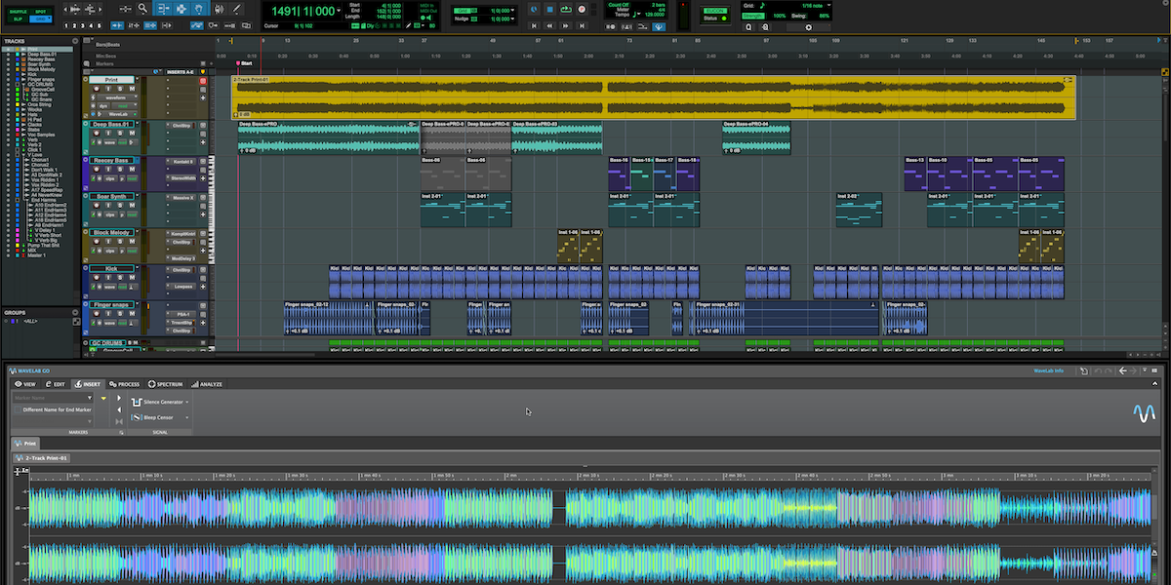Viewport: 1171px width, 585px height.
Task: Open the Spectrum tab in WaveLab
Action: click(169, 384)
